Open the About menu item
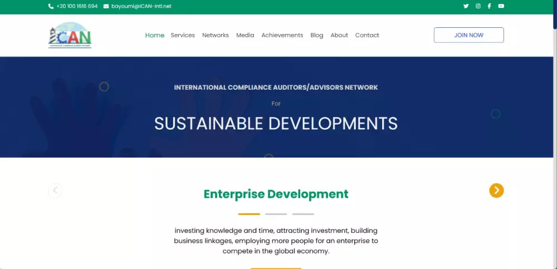 tap(339, 35)
